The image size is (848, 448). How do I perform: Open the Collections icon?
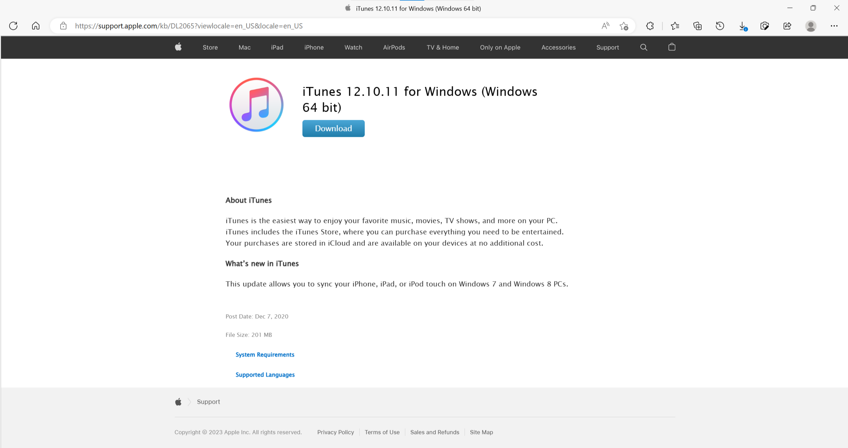(697, 26)
